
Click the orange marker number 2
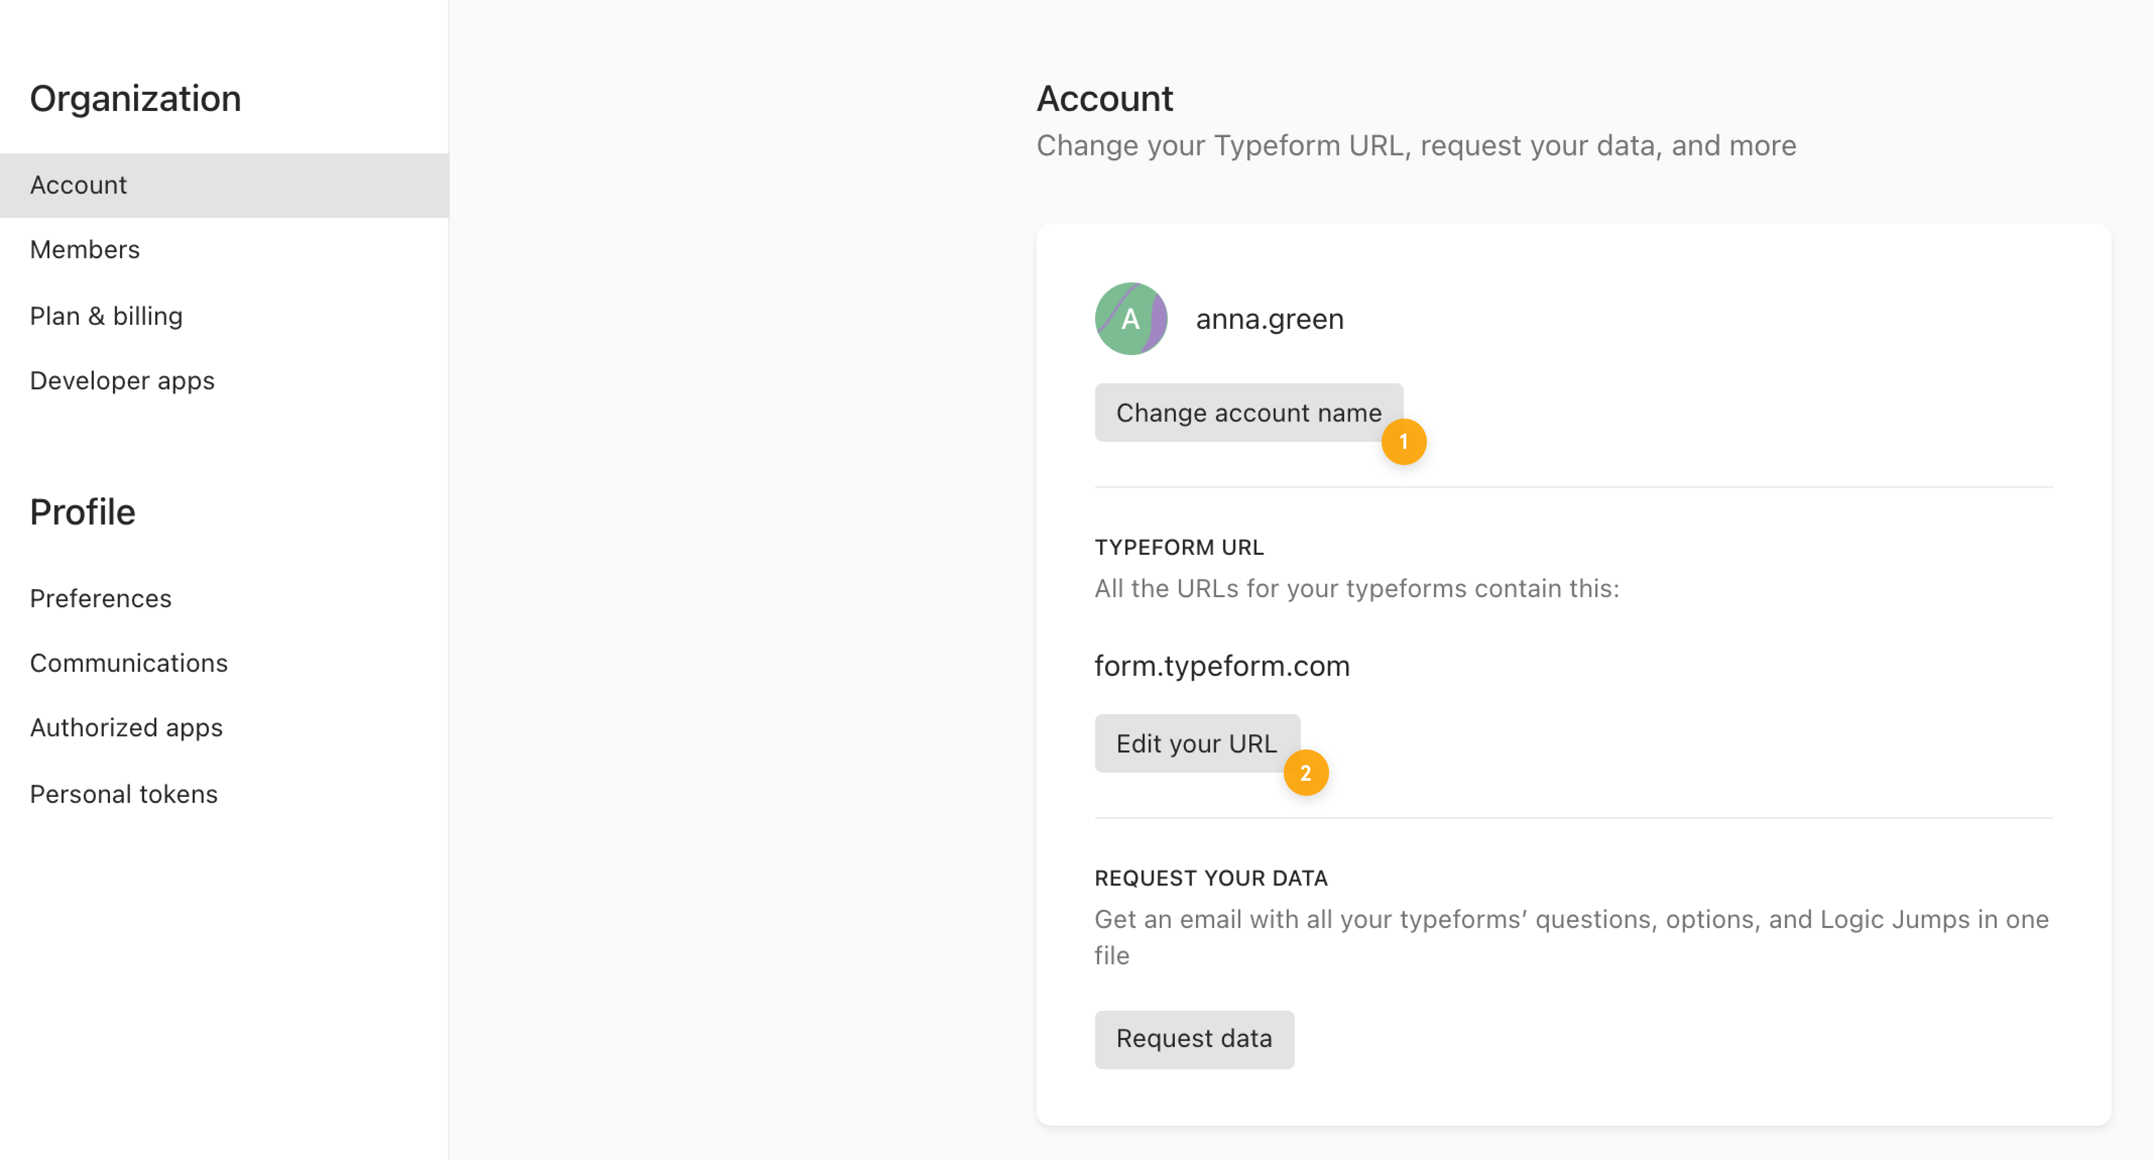1305,773
